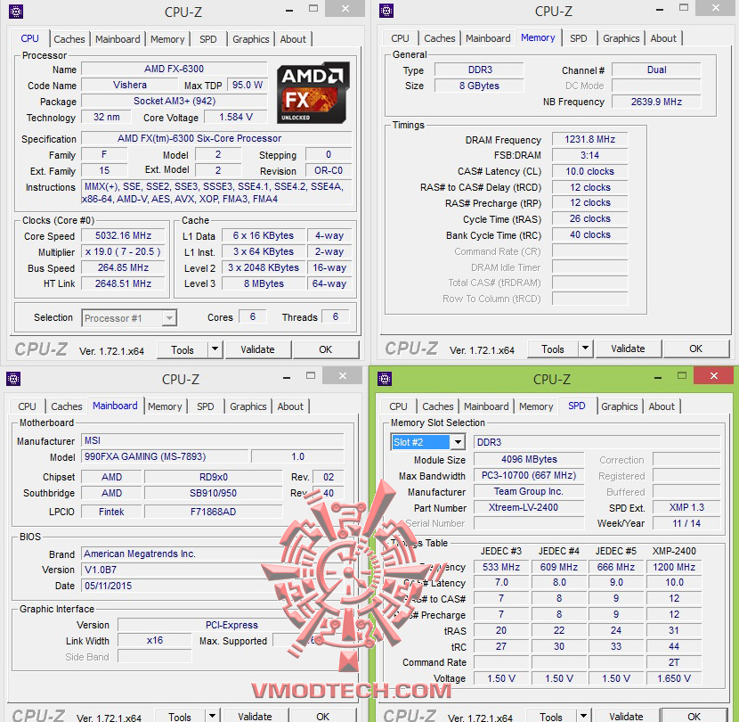Open the Caches tab in the CPU window
Viewport: 739px width, 722px height.
[69, 39]
